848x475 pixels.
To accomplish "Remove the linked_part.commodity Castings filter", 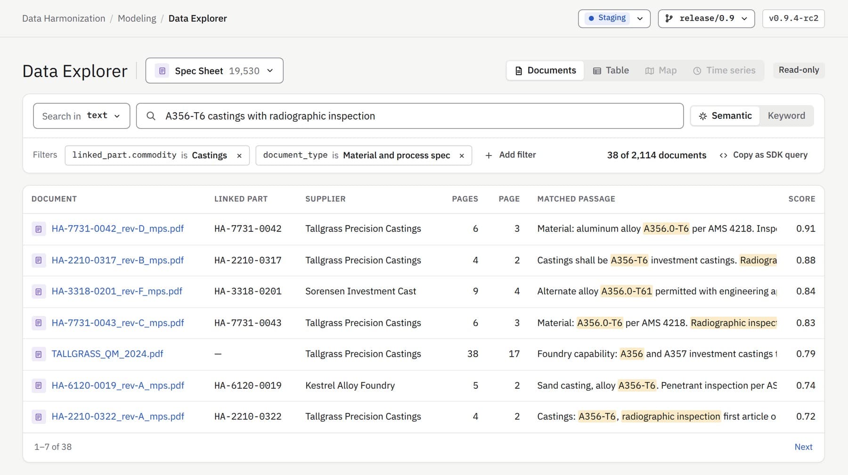I will point(239,156).
